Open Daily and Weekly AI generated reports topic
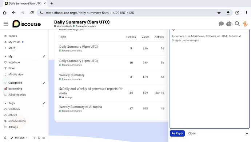This screenshot has width=251, height=142. coord(91,91)
